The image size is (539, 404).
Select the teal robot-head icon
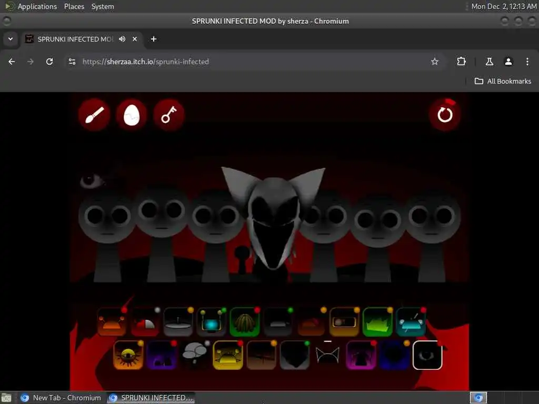coord(411,322)
